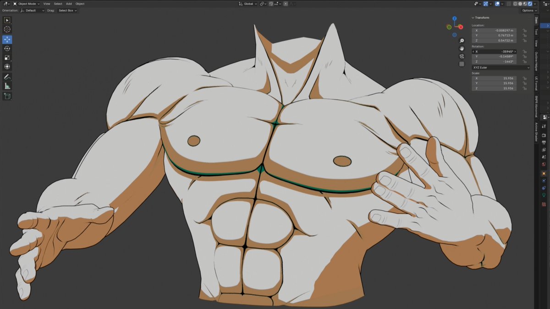The image size is (550, 309).
Task: Toggle lock on Scale X
Action: tap(524, 78)
